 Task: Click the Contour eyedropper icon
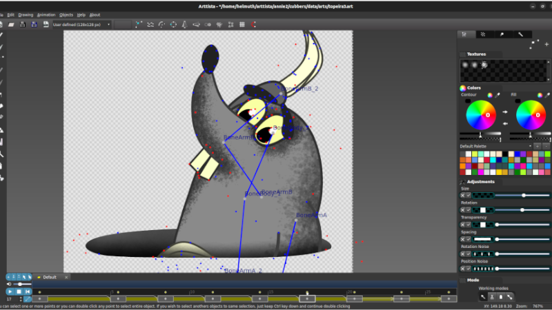point(497,95)
